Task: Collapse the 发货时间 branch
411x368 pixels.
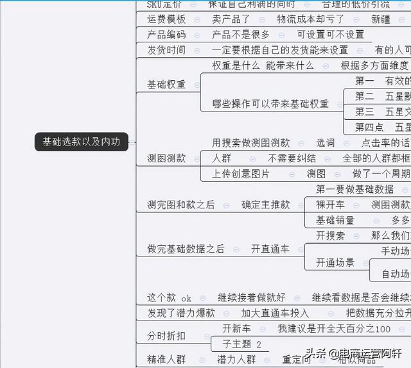Action: pyautogui.click(x=197, y=50)
